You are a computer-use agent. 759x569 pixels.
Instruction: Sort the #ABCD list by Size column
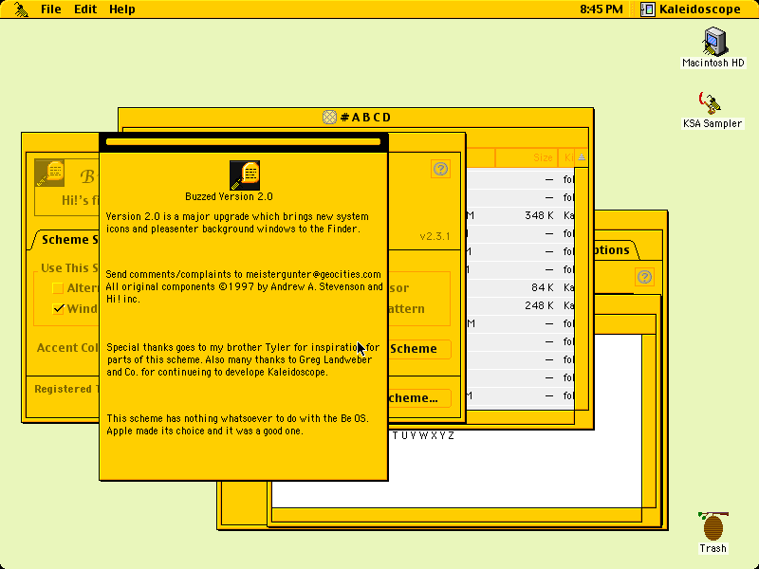[x=527, y=157]
